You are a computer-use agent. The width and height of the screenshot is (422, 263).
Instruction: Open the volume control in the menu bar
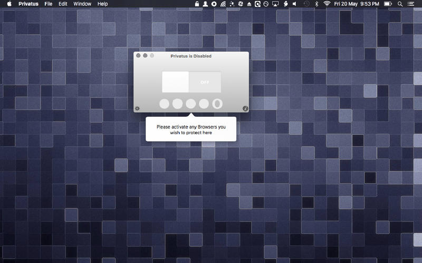(295, 4)
